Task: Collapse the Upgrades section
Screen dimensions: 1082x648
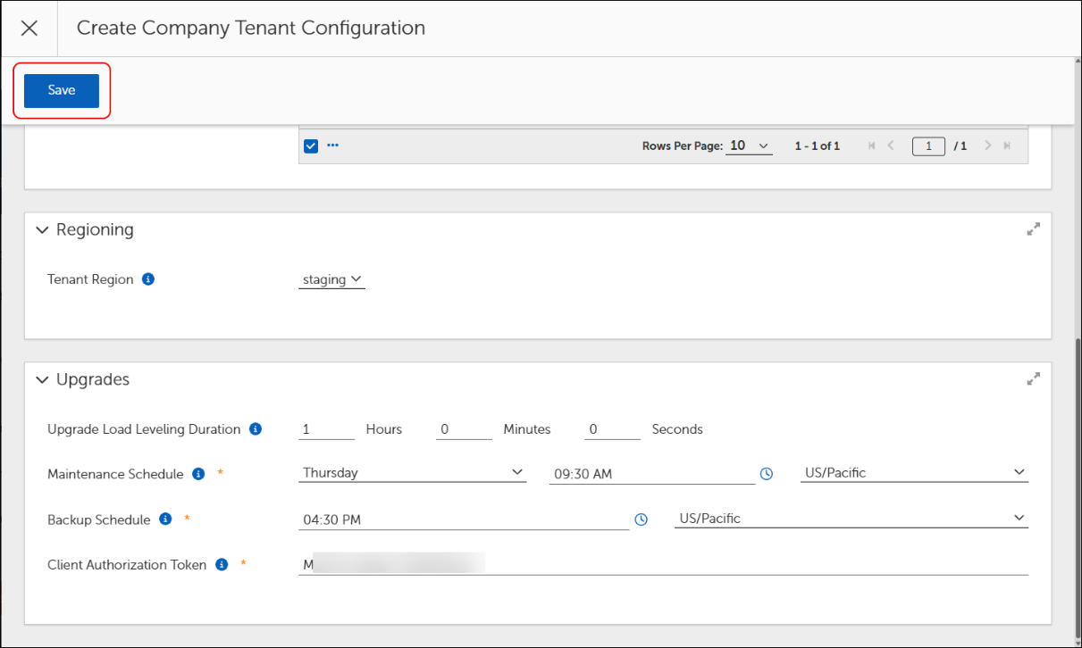Action: tap(42, 380)
